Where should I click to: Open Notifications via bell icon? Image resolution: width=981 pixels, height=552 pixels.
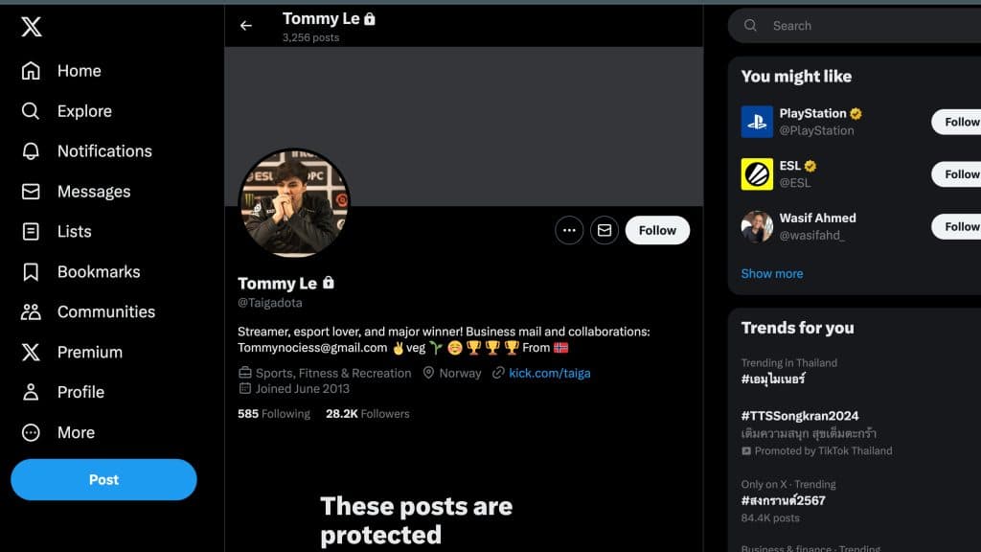coord(31,150)
